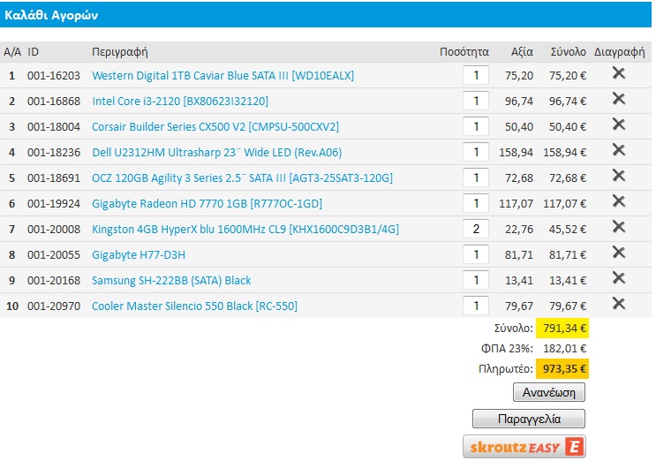
Task: Click the row total 45,52 €
Action: [568, 230]
